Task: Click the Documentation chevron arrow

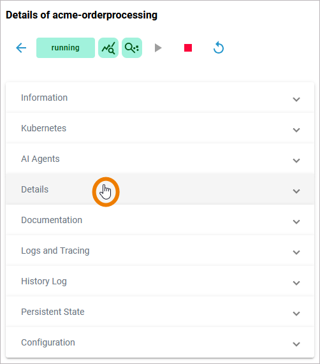Action: click(296, 222)
